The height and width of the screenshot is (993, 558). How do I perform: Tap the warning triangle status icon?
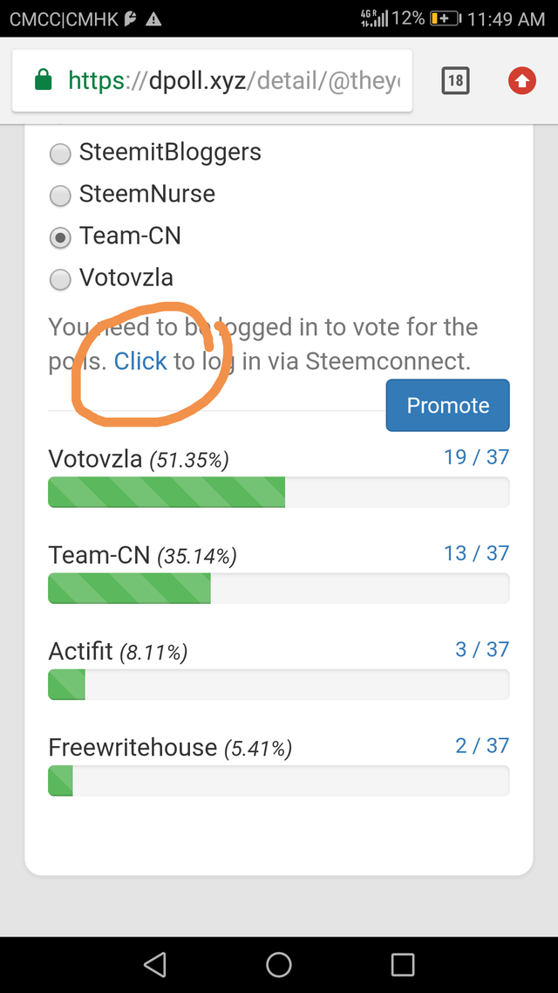point(153,18)
